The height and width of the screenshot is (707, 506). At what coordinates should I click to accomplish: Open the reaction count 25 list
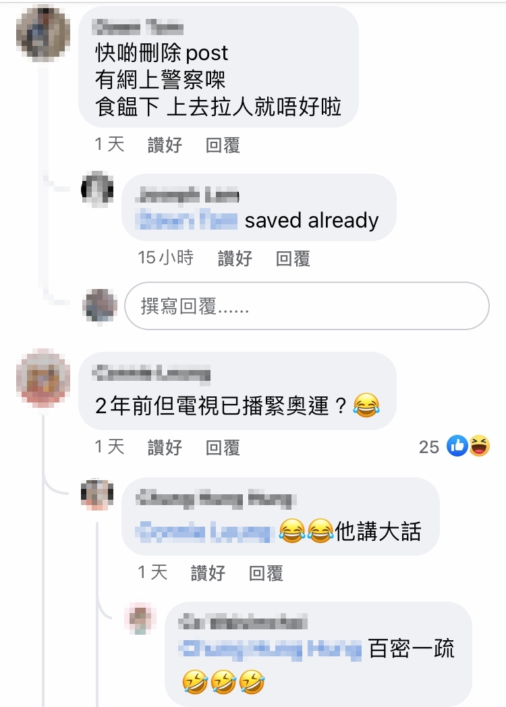429,447
